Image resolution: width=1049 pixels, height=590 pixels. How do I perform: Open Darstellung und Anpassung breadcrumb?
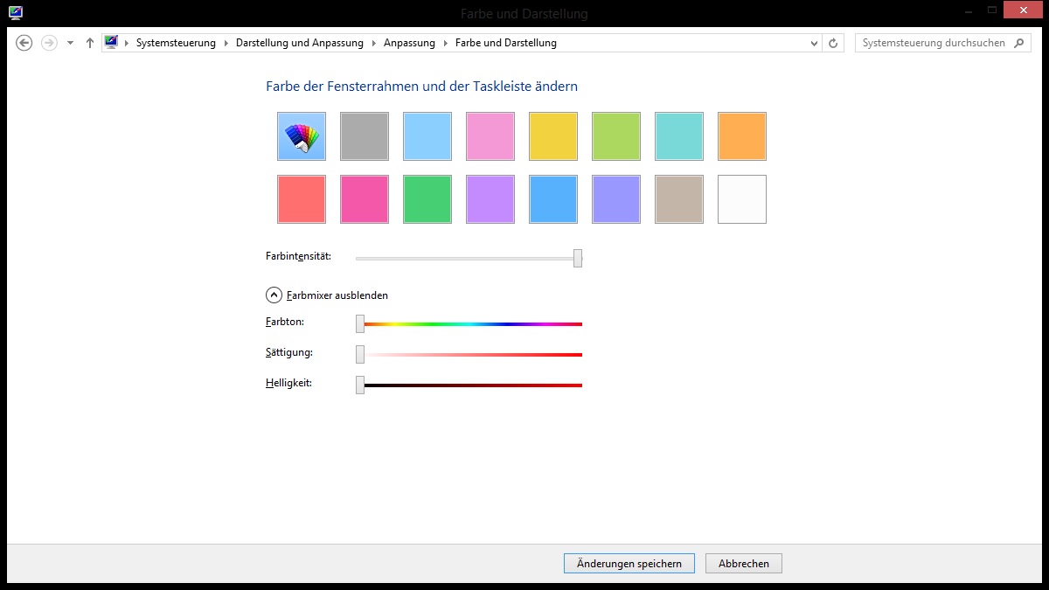pos(300,43)
